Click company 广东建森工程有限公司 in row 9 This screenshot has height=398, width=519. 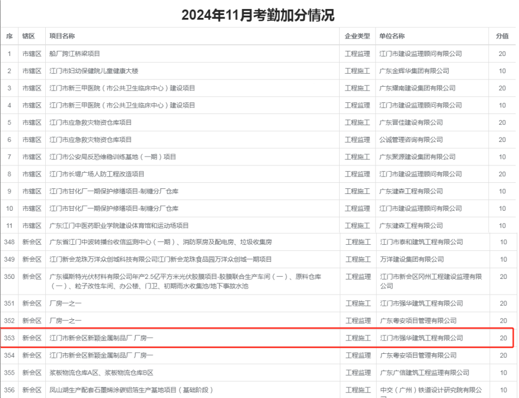click(411, 191)
